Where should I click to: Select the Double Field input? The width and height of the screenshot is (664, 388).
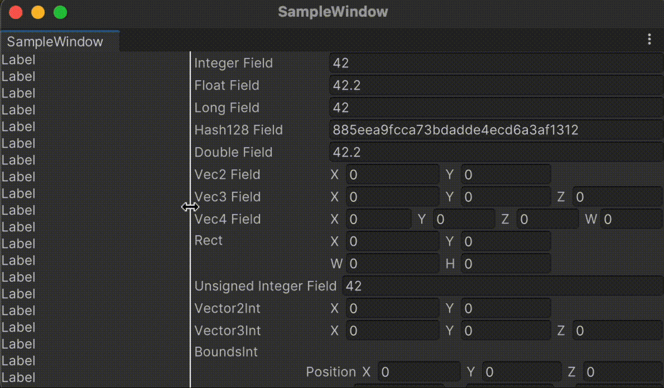(496, 152)
